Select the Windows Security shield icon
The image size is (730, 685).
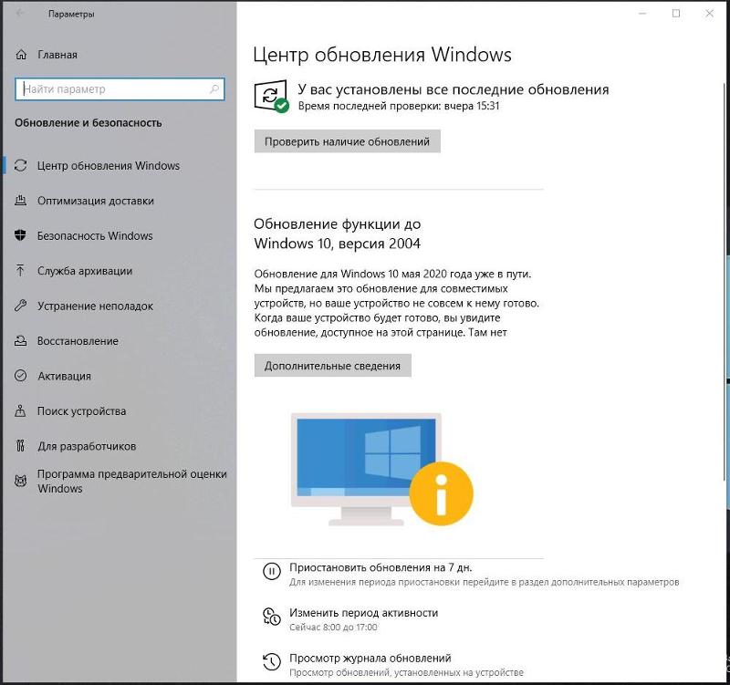click(19, 235)
